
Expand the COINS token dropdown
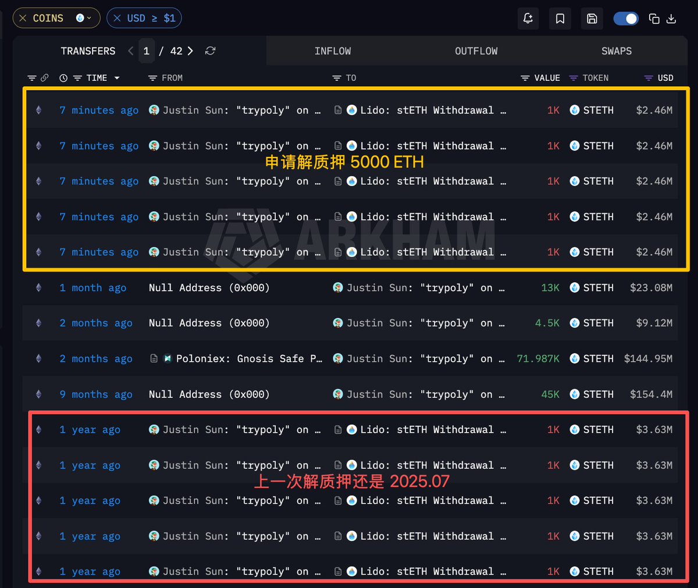coord(84,18)
